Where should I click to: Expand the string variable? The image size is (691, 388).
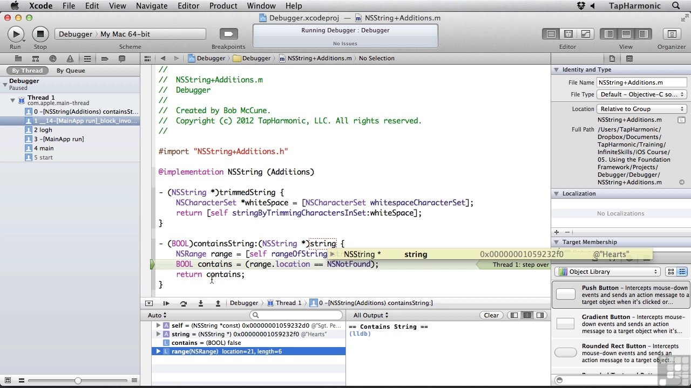coord(158,334)
